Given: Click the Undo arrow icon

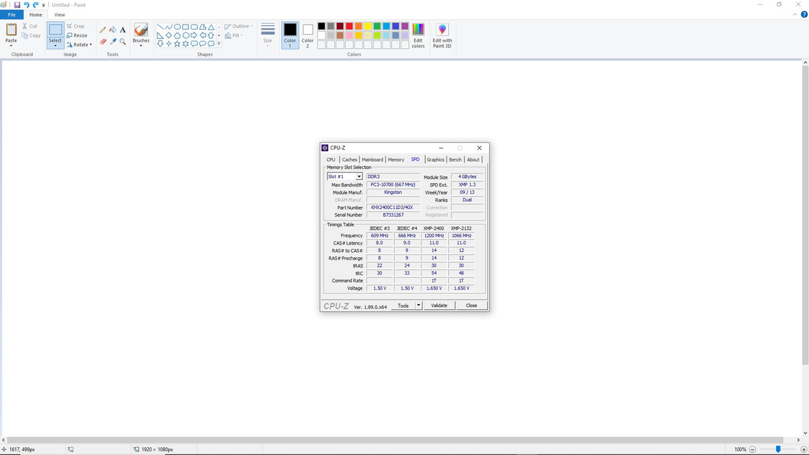Looking at the screenshot, I should click(x=27, y=4).
